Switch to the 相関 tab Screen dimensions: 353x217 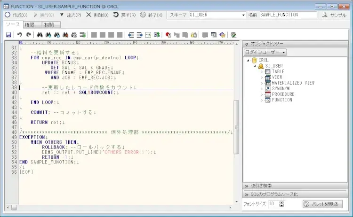[x=48, y=25]
